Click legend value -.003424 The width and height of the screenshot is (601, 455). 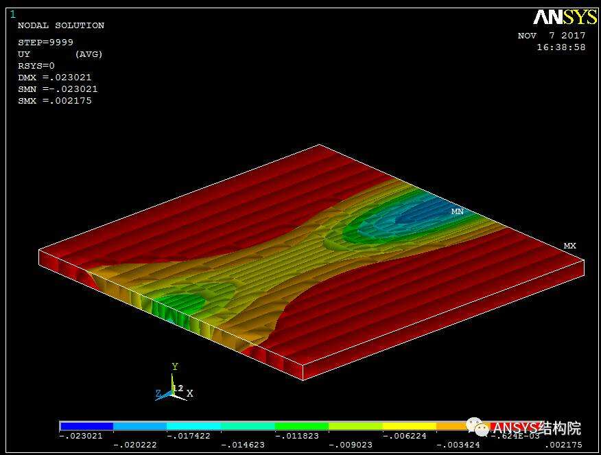coord(458,445)
